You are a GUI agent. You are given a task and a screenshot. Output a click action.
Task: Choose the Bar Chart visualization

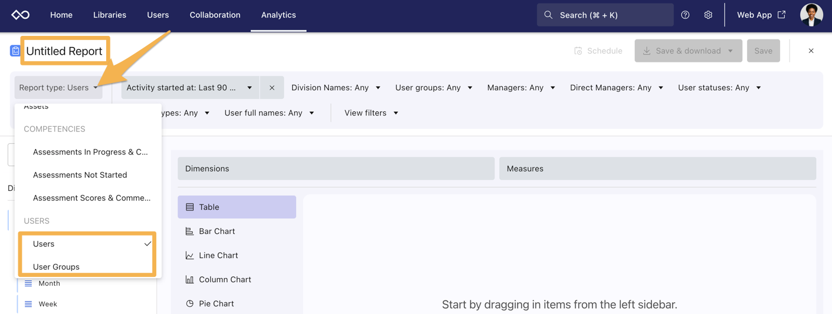pos(217,231)
